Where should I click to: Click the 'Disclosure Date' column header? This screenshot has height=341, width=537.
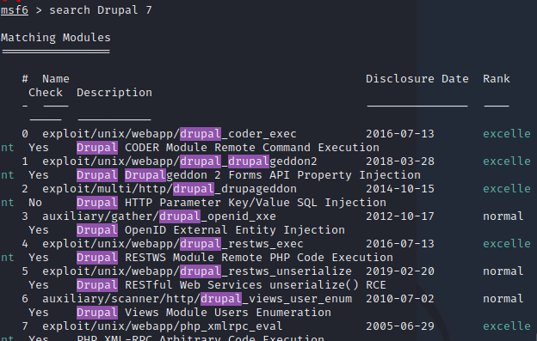(x=417, y=79)
